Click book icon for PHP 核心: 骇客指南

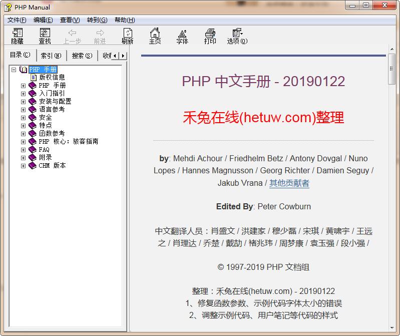(33, 141)
